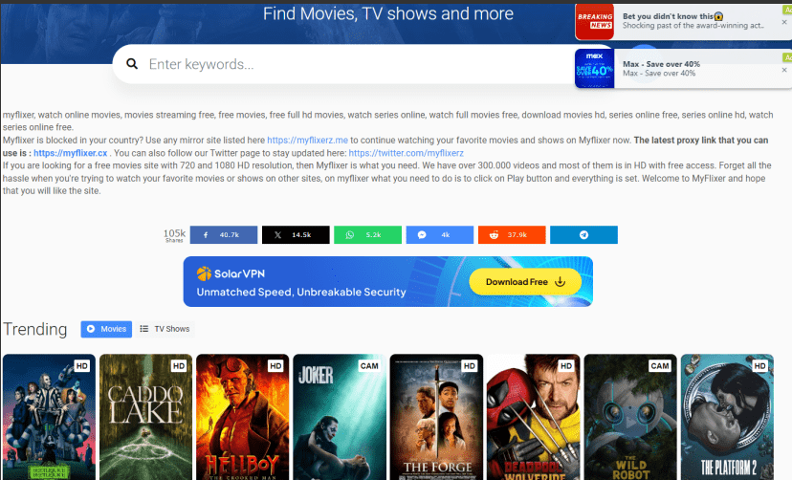This screenshot has width=792, height=480.
Task: Click Download Free on SolarVPN banner
Action: pyautogui.click(x=525, y=282)
